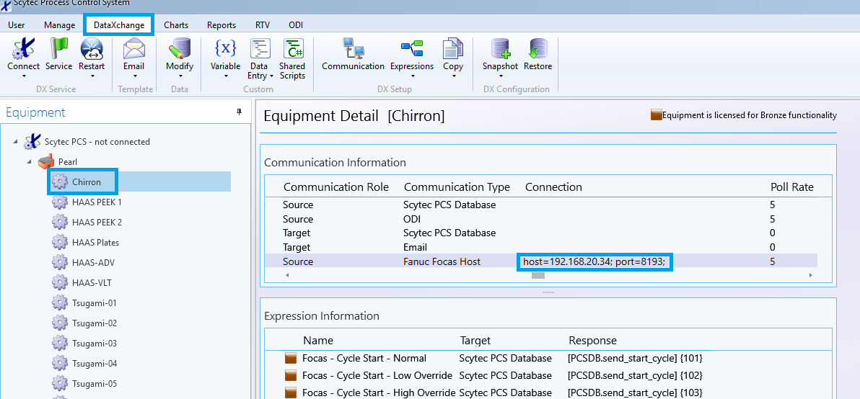Click the Pearl factory icon

tap(46, 162)
